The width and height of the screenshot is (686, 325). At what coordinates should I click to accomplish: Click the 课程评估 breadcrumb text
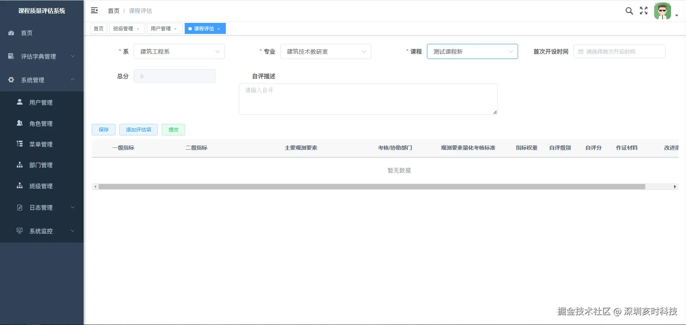pyautogui.click(x=140, y=11)
